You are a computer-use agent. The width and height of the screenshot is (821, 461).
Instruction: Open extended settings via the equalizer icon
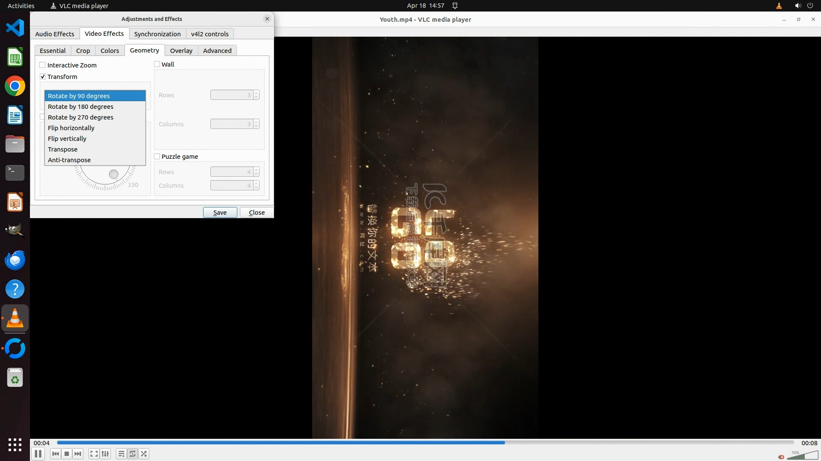tap(105, 454)
